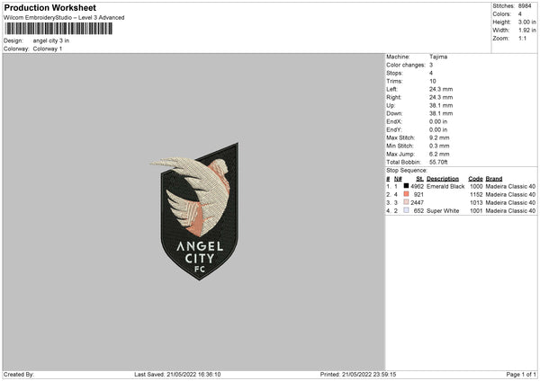The image size is (540, 381).
Task: Click the 'Page 1 of 1' footer text
Action: [521, 375]
